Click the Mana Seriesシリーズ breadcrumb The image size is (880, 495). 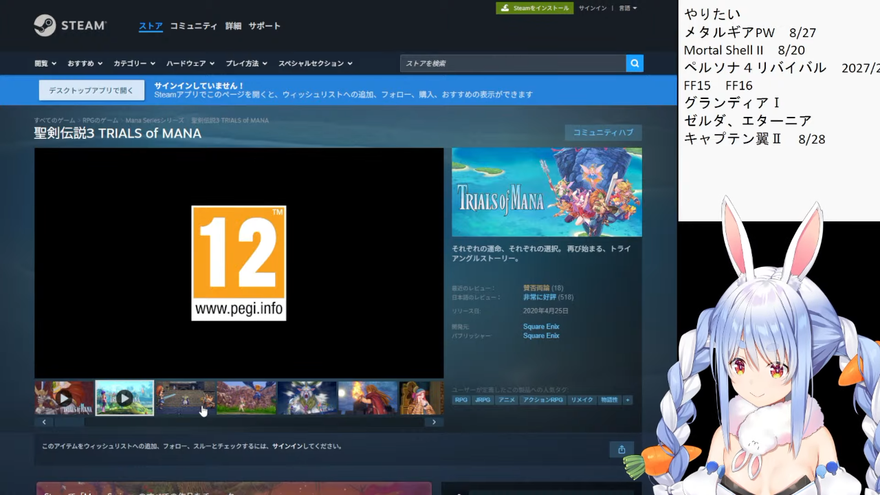(x=155, y=120)
